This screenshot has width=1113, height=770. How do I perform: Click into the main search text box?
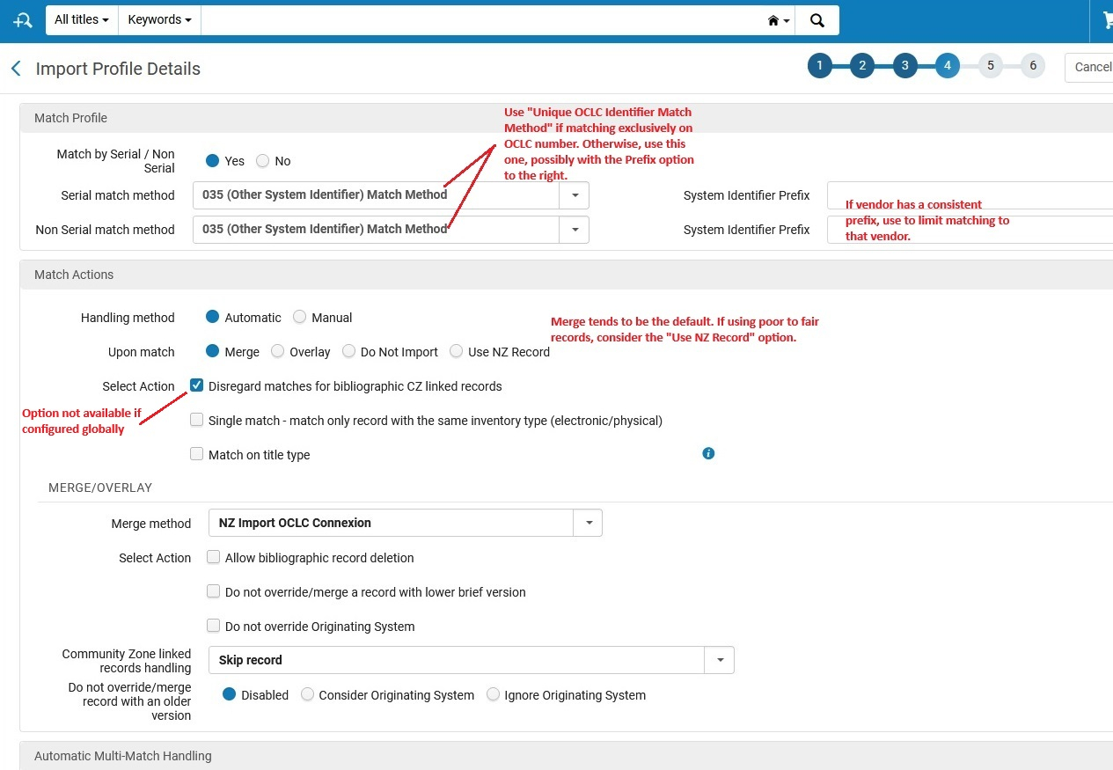(x=481, y=20)
